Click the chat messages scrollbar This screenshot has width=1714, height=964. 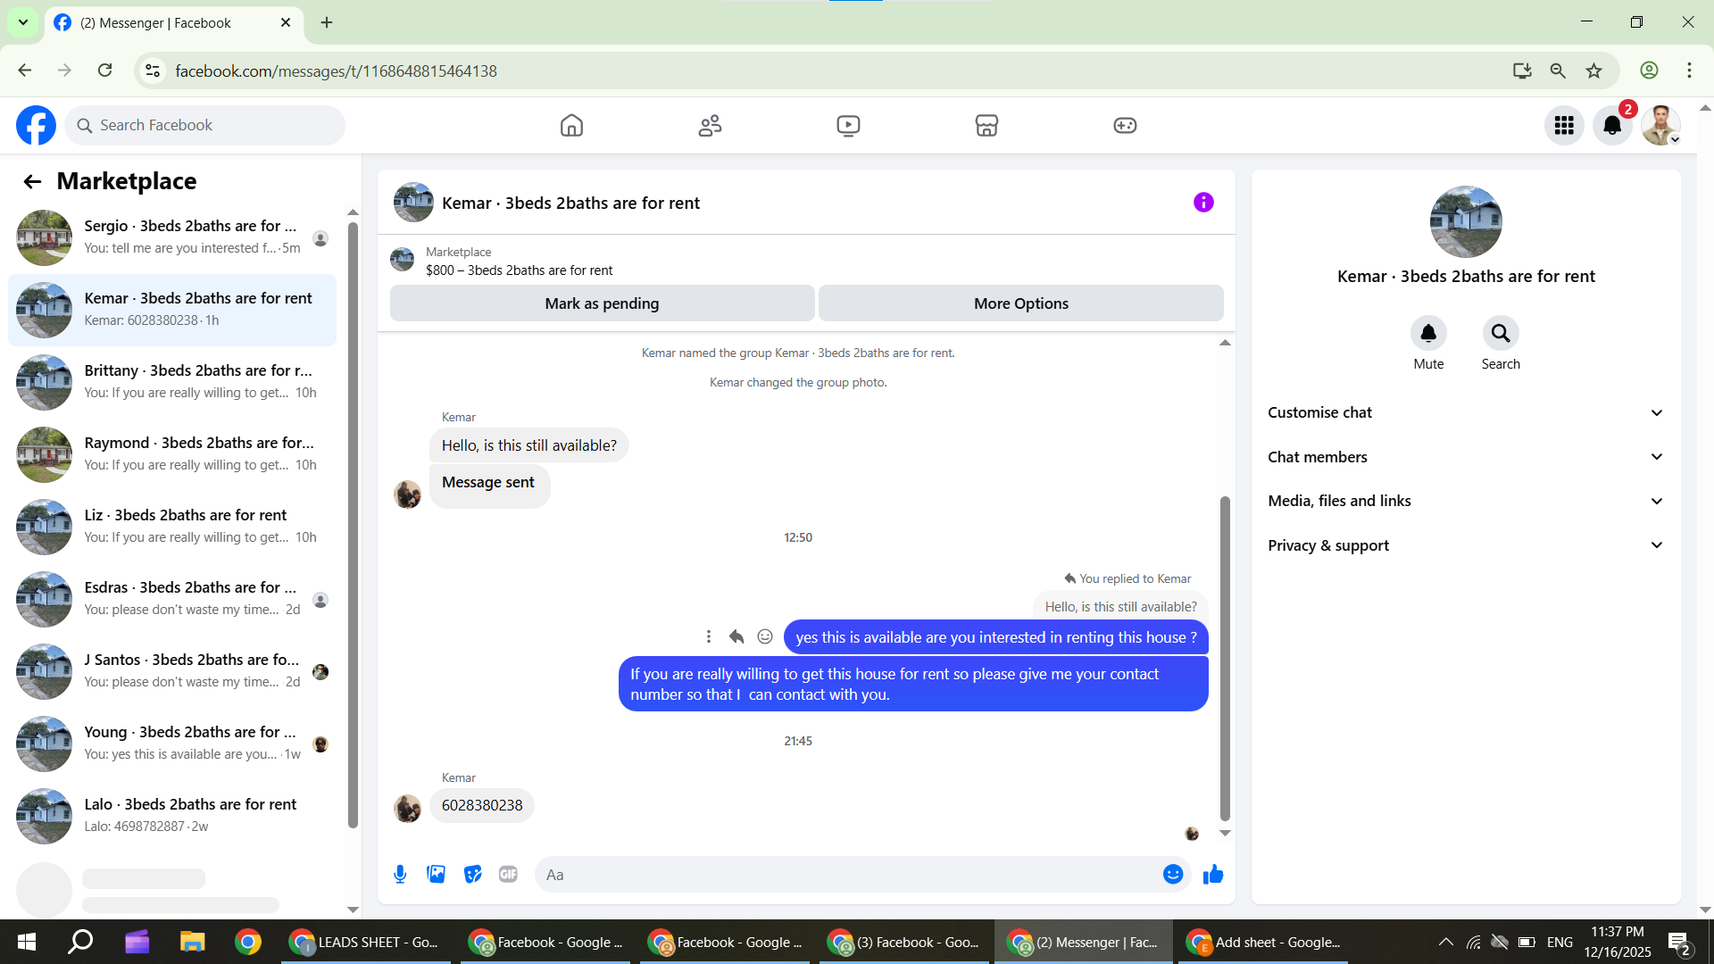(x=1225, y=658)
